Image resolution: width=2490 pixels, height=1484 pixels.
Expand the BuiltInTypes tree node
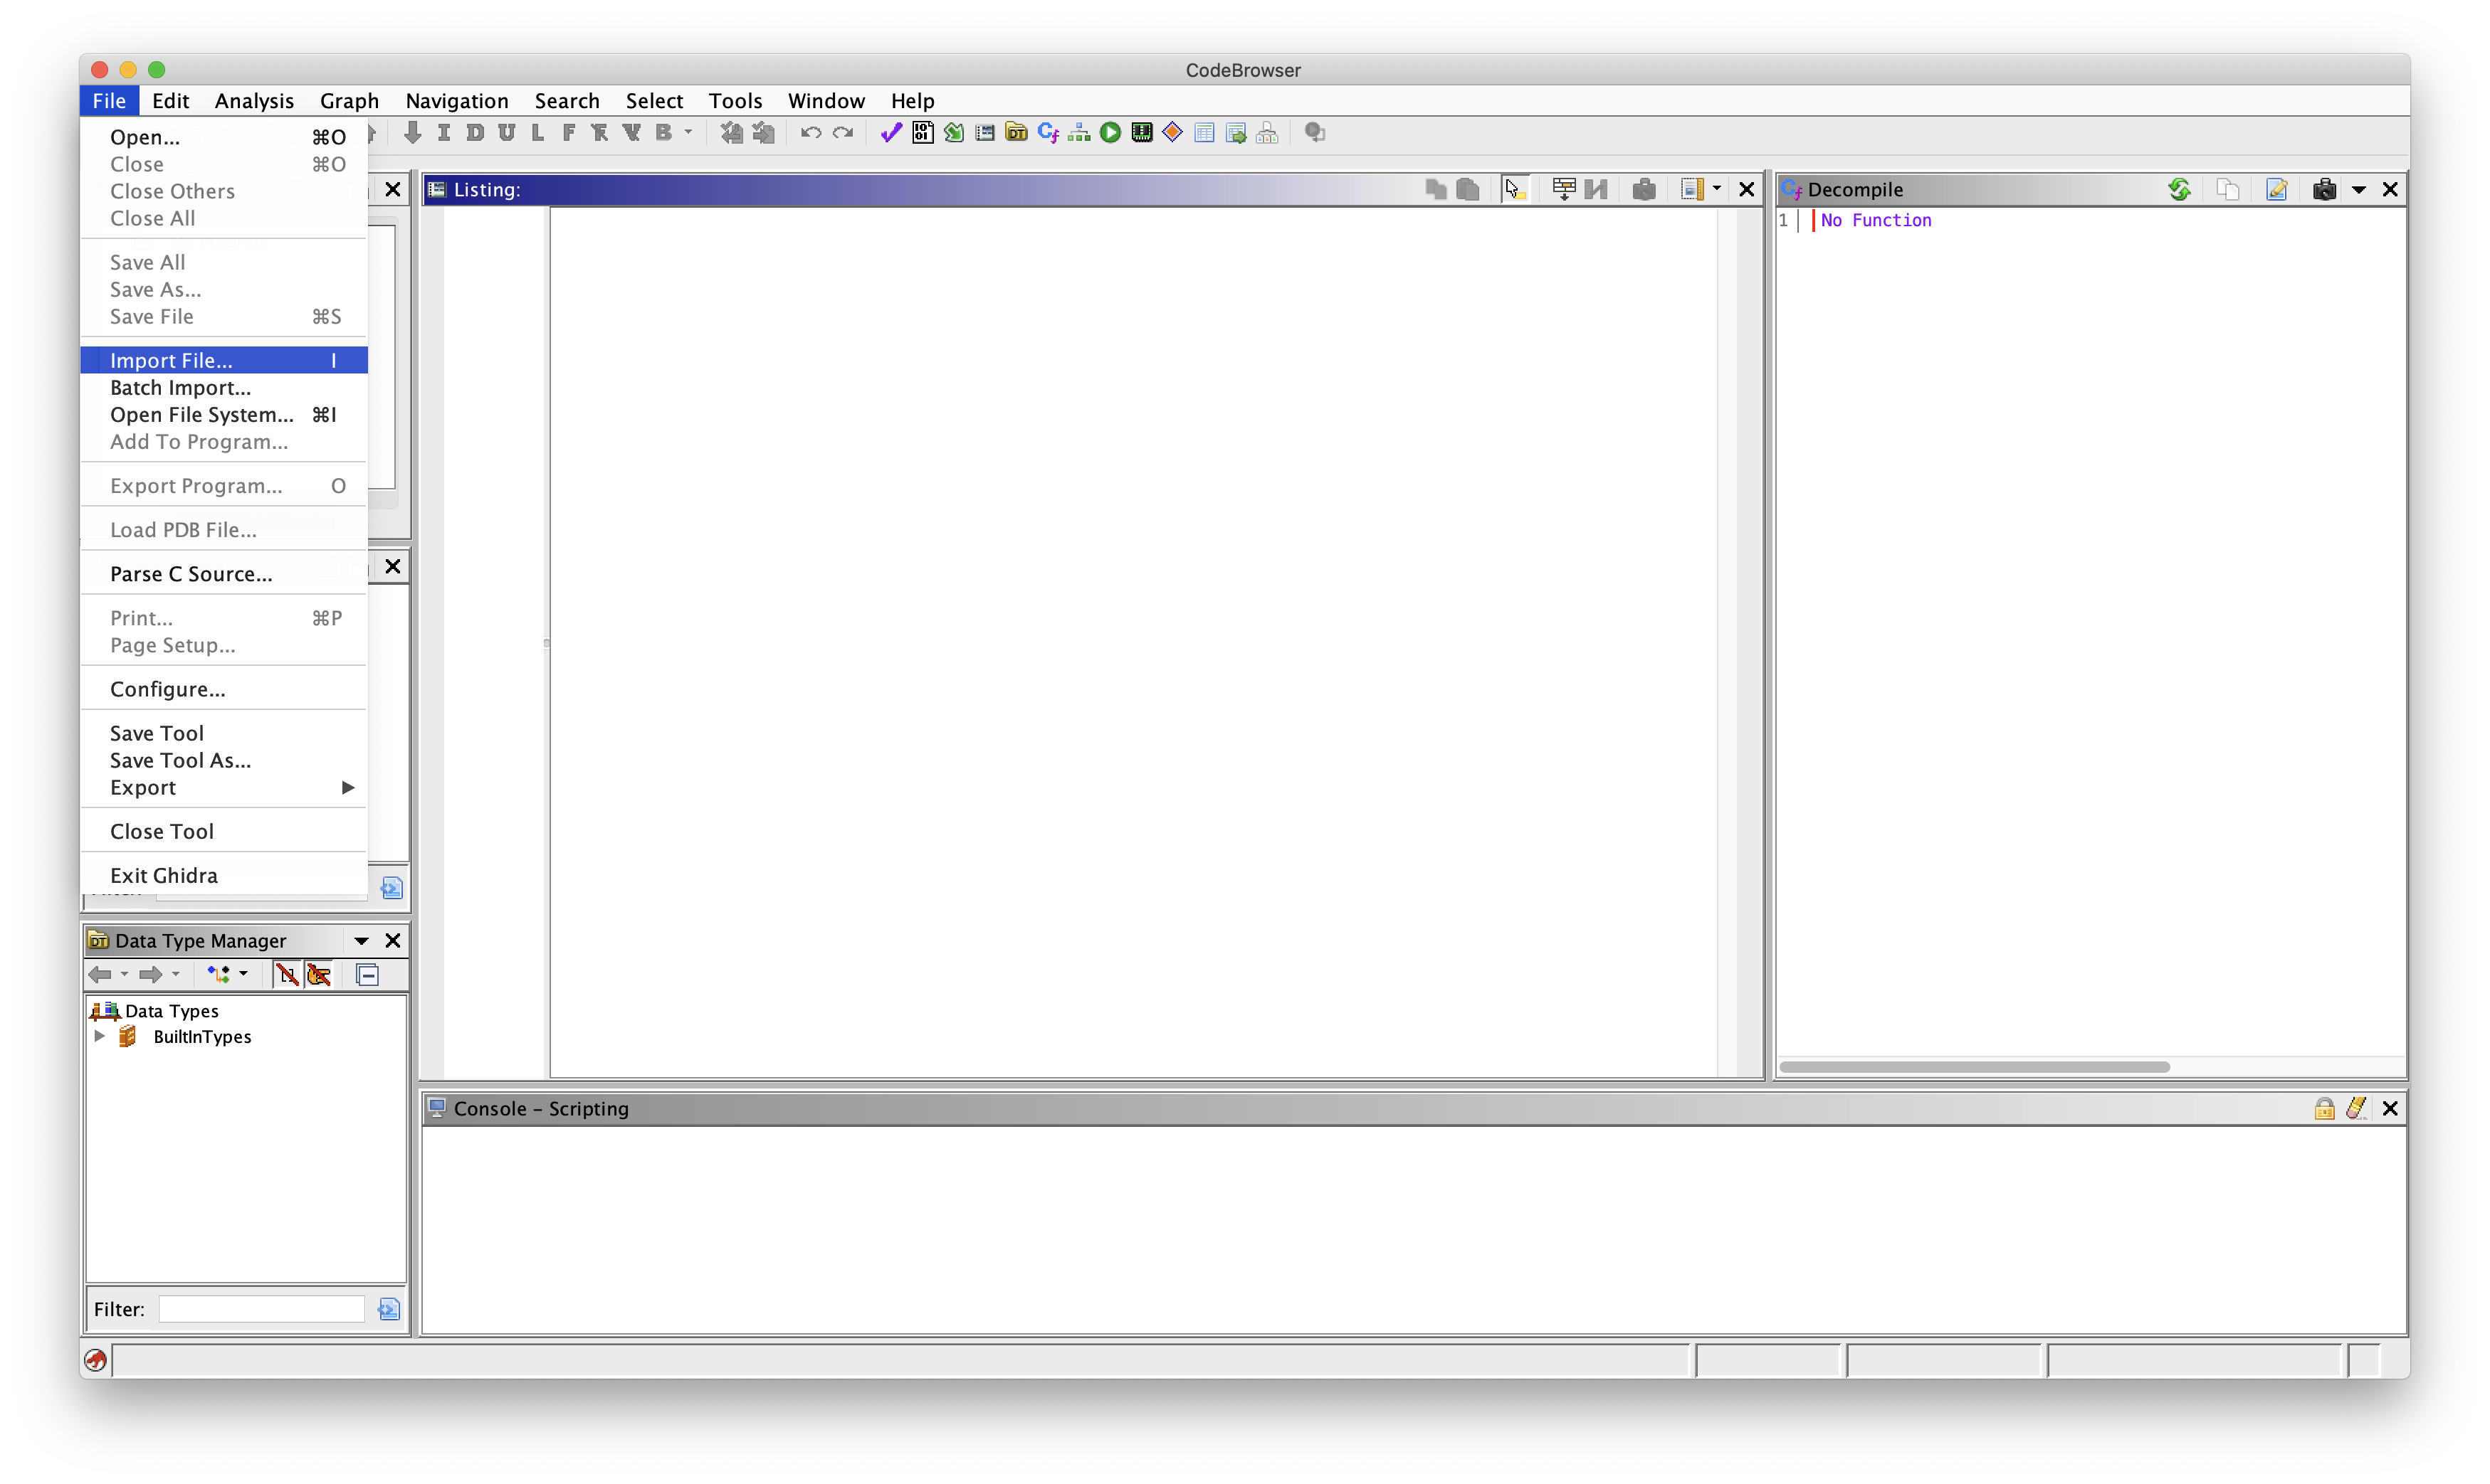99,1036
